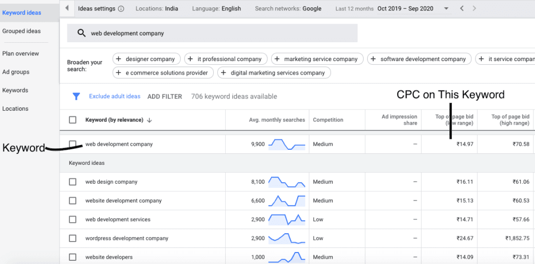Click the ADD FILTER button
Image resolution: width=535 pixels, height=264 pixels.
tap(165, 97)
